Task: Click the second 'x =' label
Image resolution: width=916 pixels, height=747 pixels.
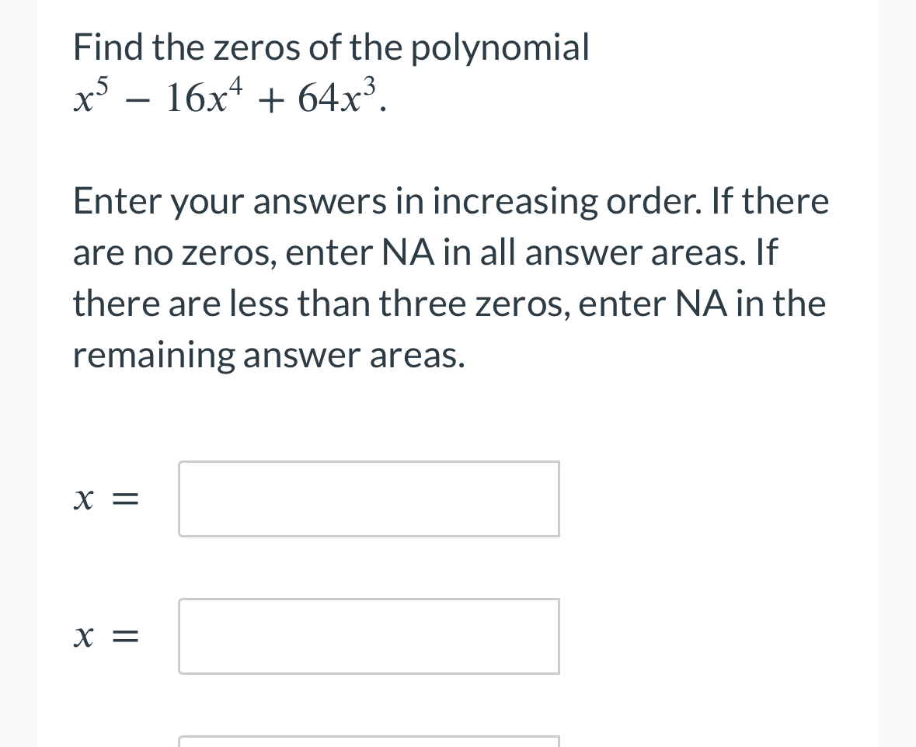Action: 106,637
